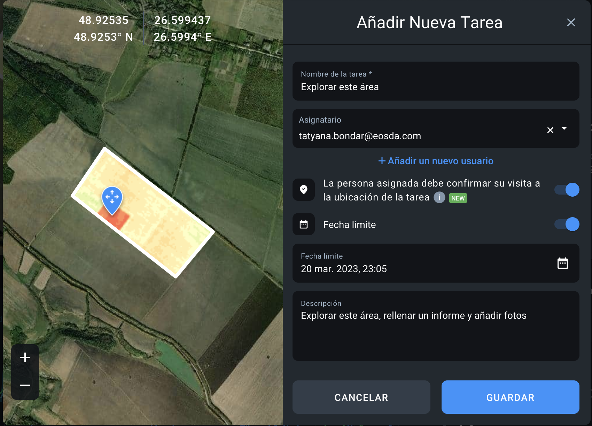Open the calendar picker in Fecha límite field
Viewport: 592px width, 426px height.
(x=562, y=263)
